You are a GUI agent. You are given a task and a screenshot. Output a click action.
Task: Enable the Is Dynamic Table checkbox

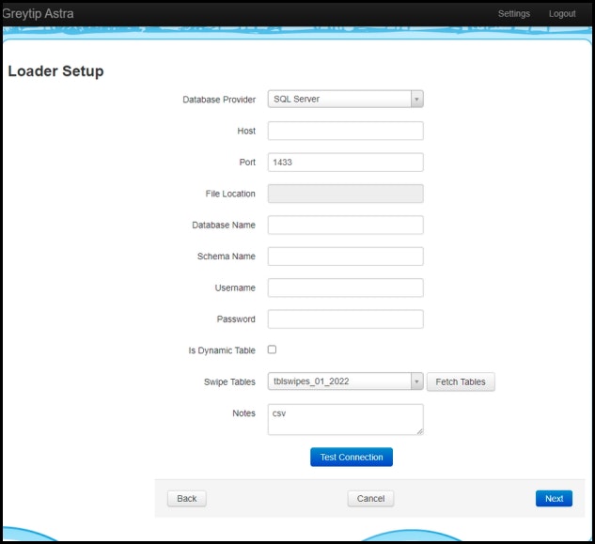coord(272,350)
